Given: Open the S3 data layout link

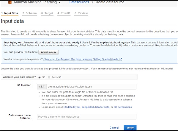Looking at the screenshot, I should pyautogui.click(x=72, y=107).
